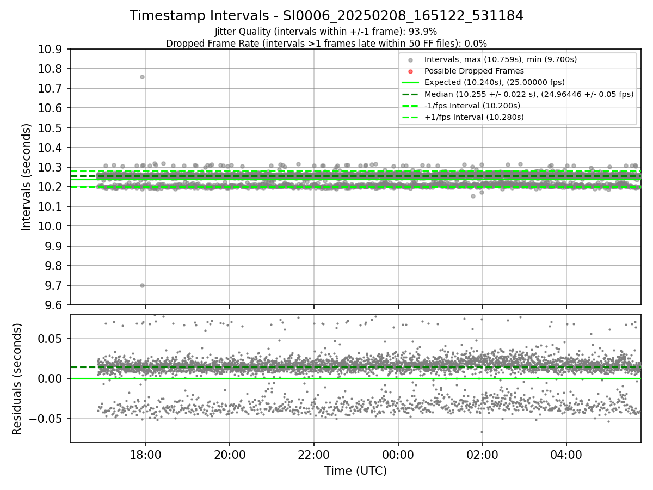Viewport: 653px width, 490px height.
Task: Click legend entry 'Expected (10.240s), (25.00000 fps)'
Action: 494,82
